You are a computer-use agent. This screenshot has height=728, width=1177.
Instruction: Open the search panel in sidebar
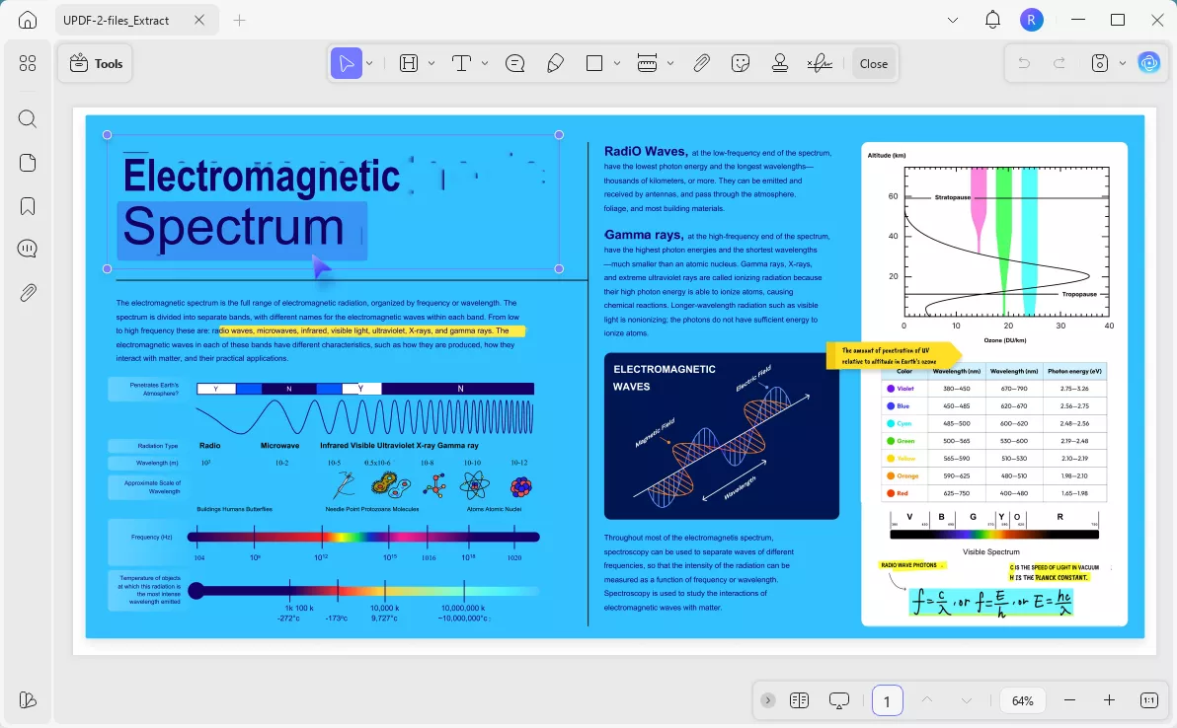[x=28, y=119]
